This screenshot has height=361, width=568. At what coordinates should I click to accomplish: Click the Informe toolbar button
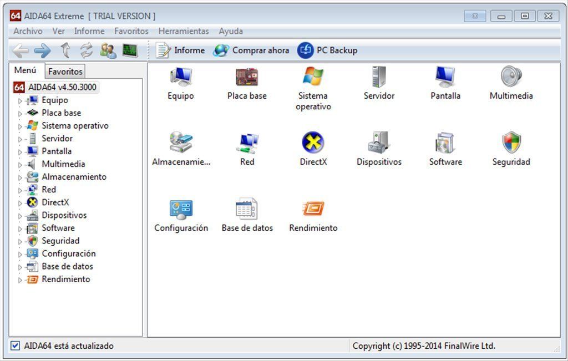coord(180,50)
